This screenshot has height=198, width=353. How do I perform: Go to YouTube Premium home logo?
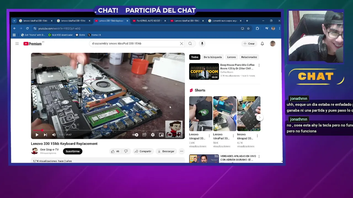click(x=33, y=44)
